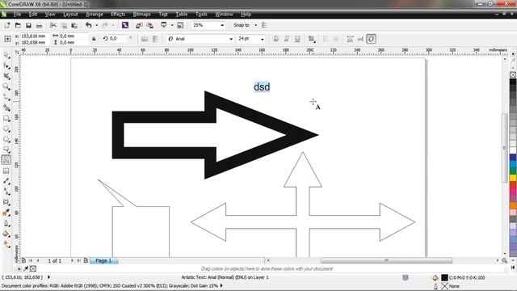This screenshot has width=517, height=291.
Task: Open the Welcome screen icon
Action: tap(180, 25)
